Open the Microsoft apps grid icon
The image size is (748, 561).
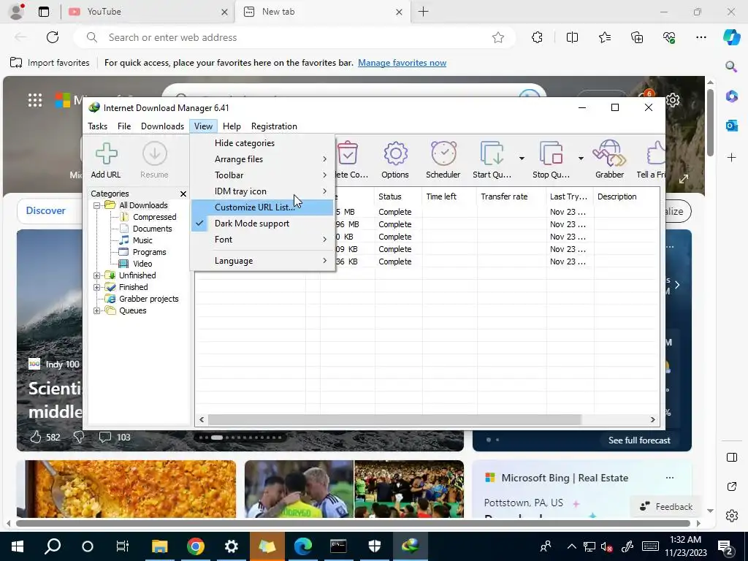35,99
